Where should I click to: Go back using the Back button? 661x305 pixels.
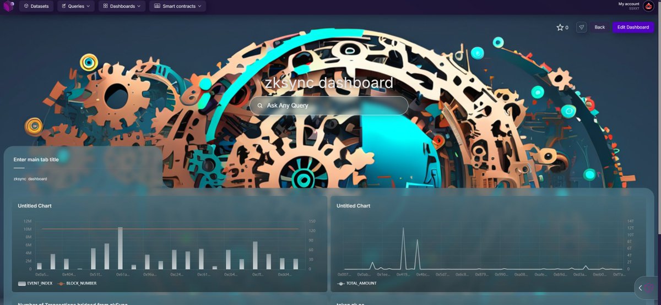coord(600,27)
